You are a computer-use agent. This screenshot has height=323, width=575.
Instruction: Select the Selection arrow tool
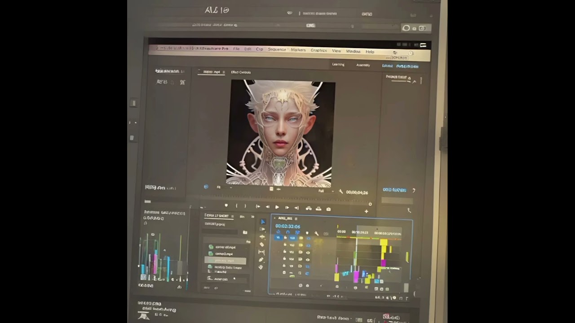(x=263, y=222)
